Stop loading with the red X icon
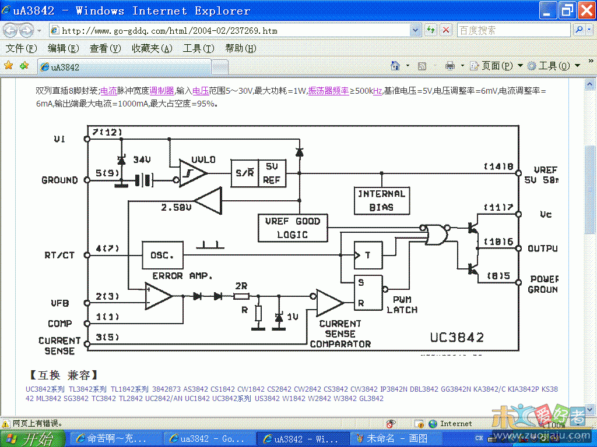 pos(446,30)
